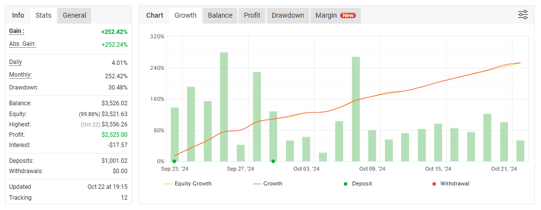Click the Abs. Gain label
Image resolution: width=541 pixels, height=210 pixels.
23,44
